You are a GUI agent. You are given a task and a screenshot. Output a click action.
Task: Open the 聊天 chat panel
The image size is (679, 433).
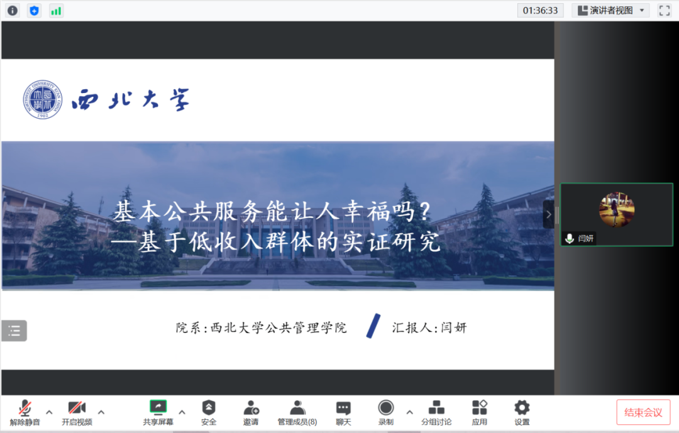(x=343, y=413)
